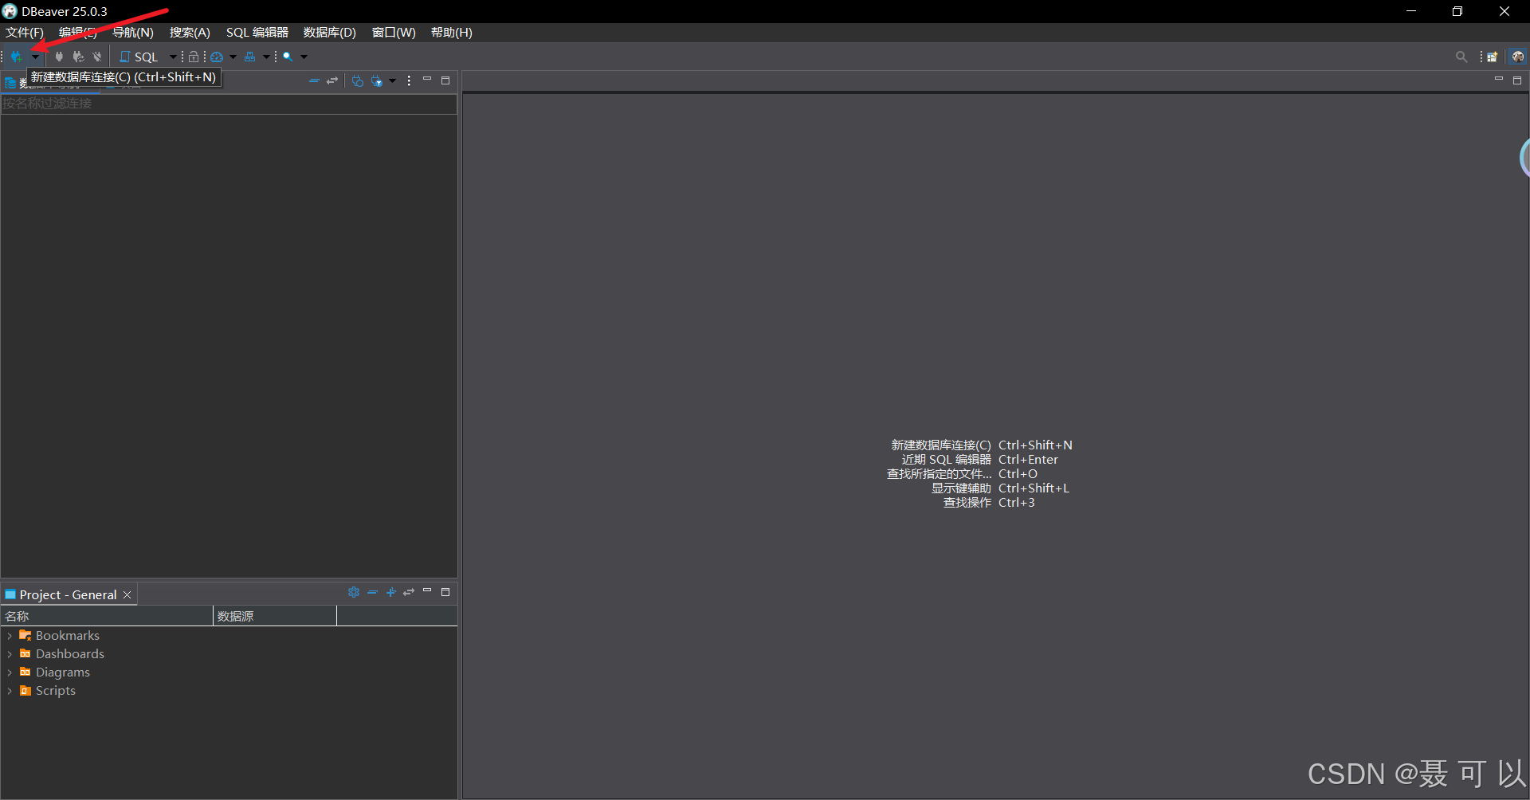Screen dimensions: 1530x800
Task: Expand the Diagrams folder arrow
Action: (x=10, y=673)
